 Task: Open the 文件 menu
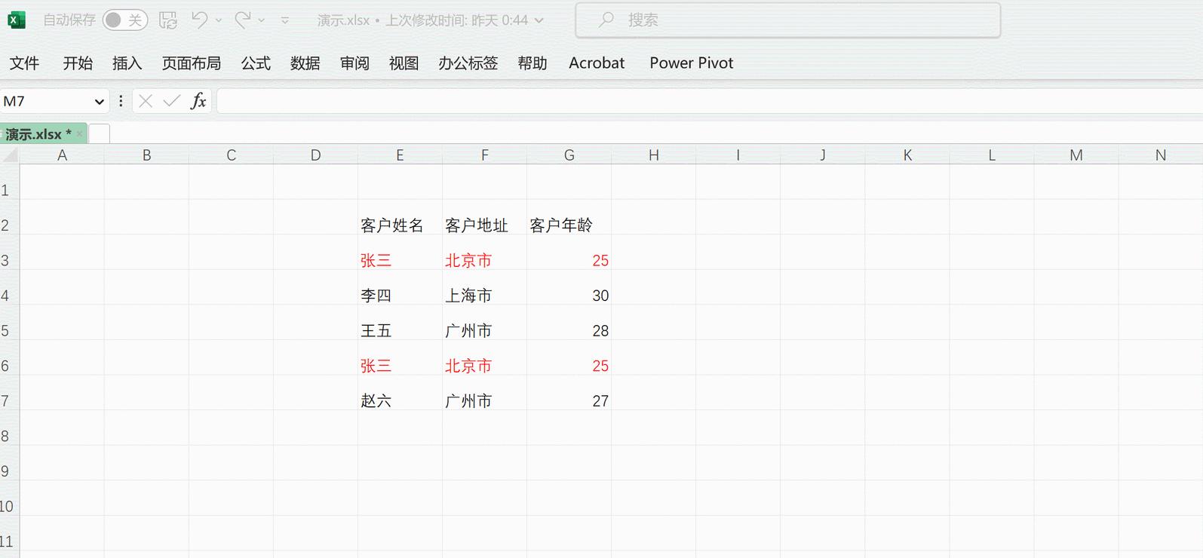click(x=24, y=63)
